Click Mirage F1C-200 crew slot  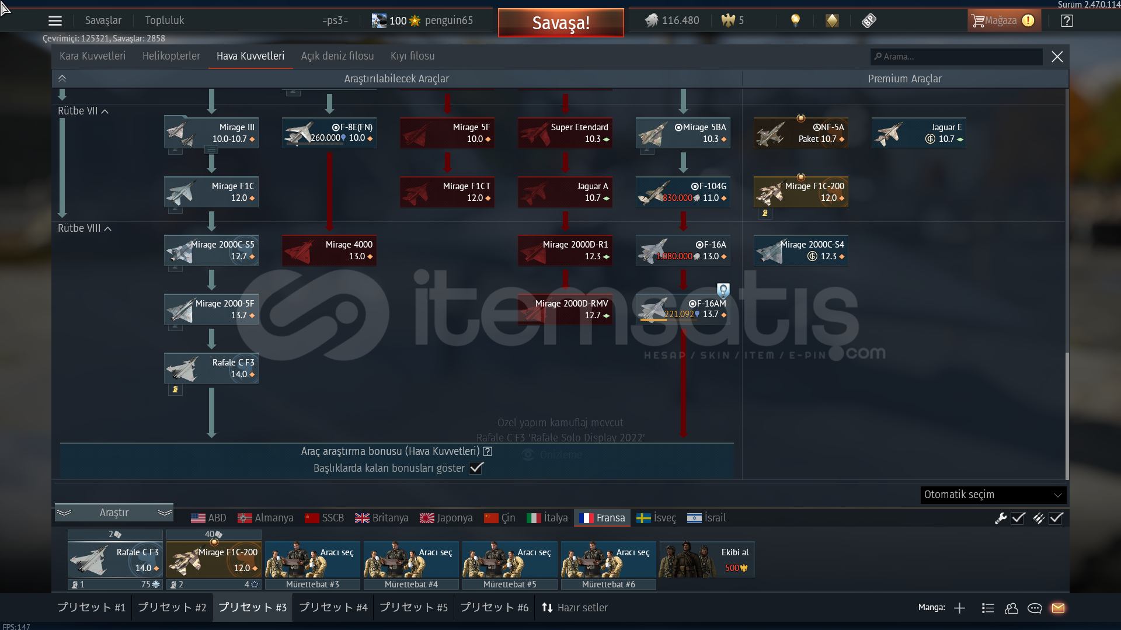pyautogui.click(x=214, y=559)
